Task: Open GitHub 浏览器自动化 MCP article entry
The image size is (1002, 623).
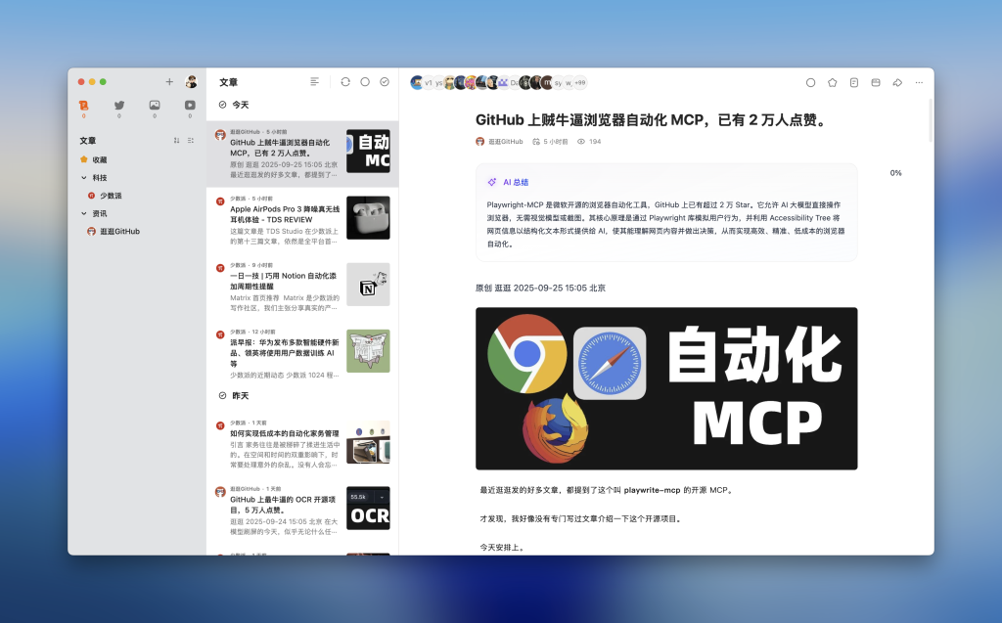Action: [302, 154]
